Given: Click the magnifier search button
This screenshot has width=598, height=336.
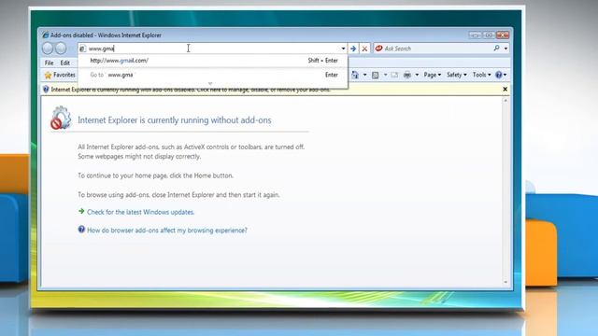Looking at the screenshot, I should (496, 48).
